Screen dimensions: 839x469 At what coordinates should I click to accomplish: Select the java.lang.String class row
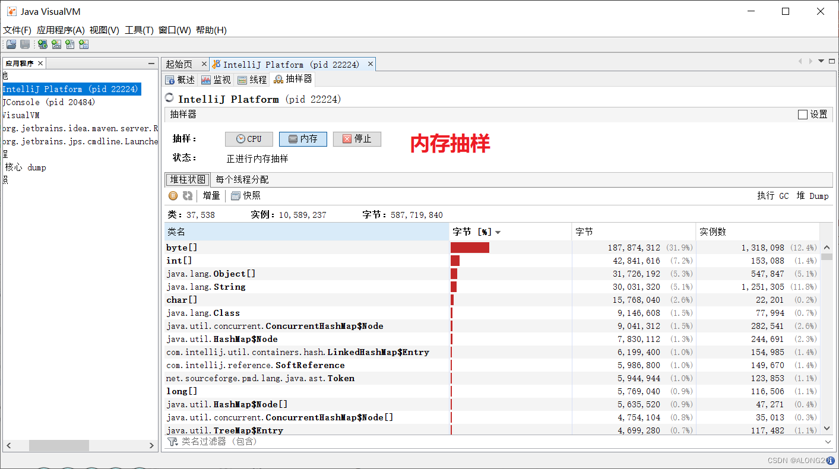pos(492,287)
